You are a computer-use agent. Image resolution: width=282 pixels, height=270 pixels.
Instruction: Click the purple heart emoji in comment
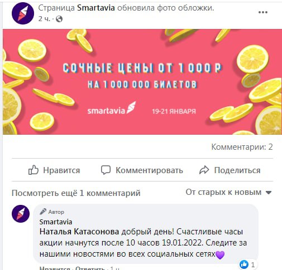click(x=220, y=255)
